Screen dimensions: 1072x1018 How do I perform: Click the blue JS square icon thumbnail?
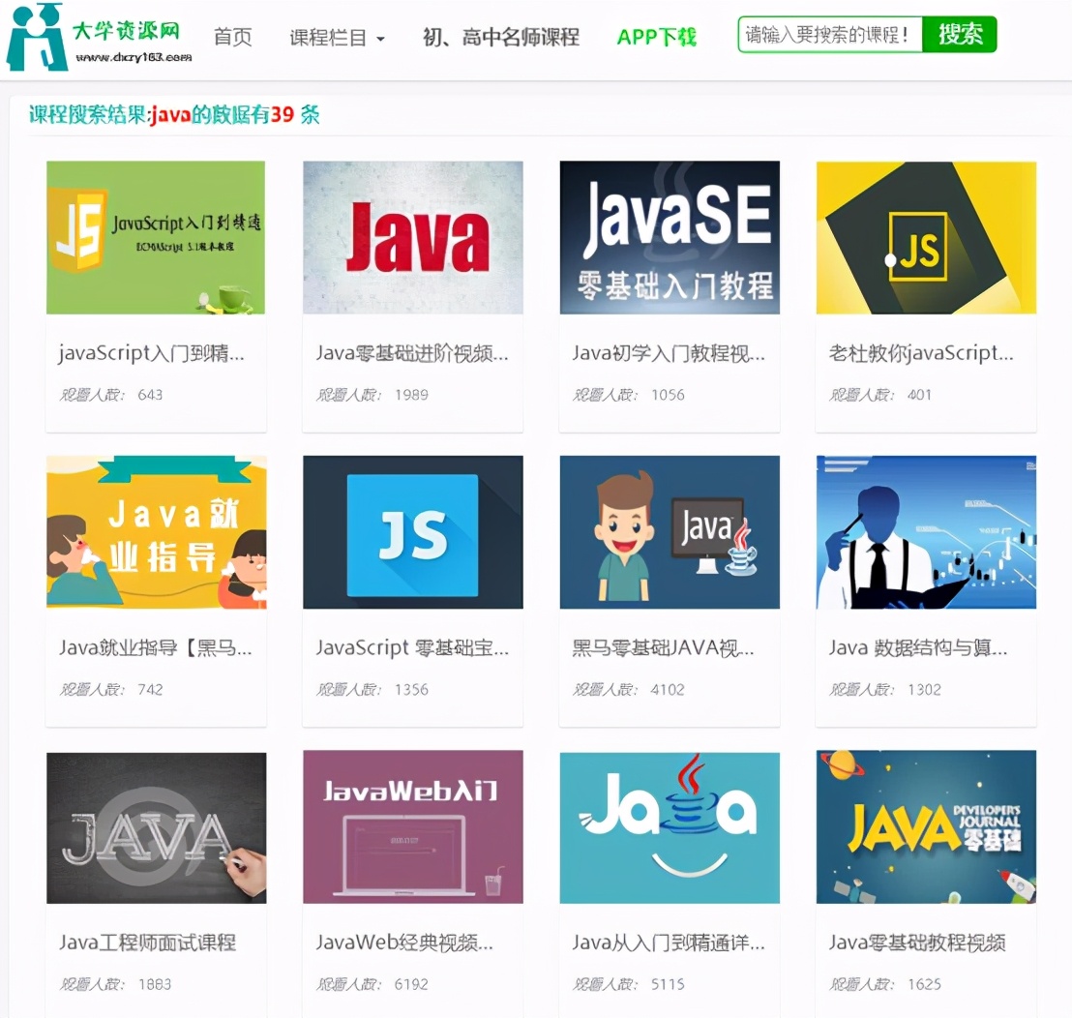[413, 532]
